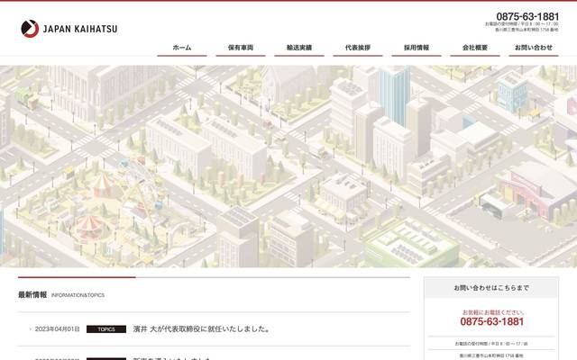Open the 代表挨拶 page

pyautogui.click(x=358, y=48)
